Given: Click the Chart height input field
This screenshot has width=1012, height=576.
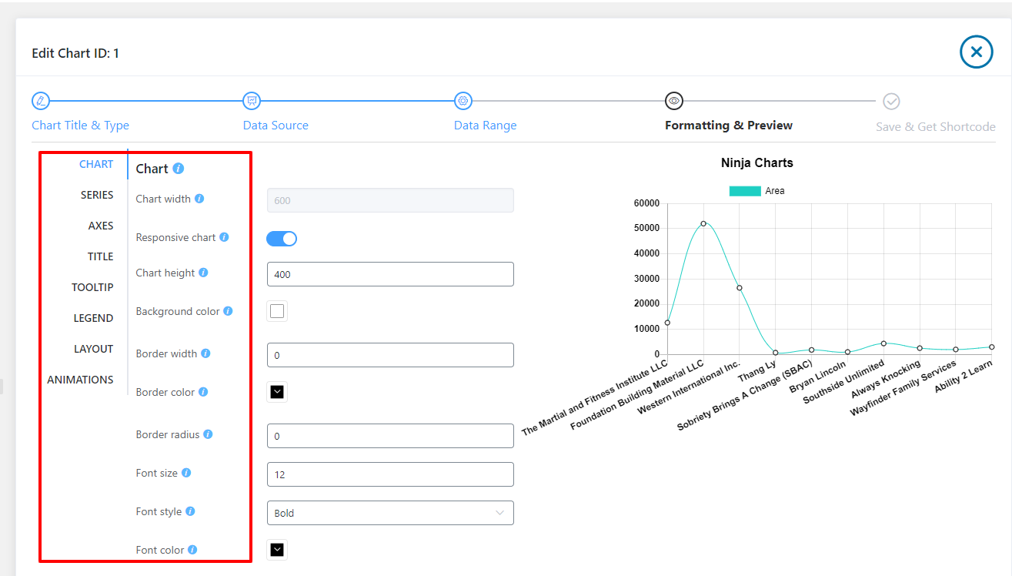Looking at the screenshot, I should [x=389, y=274].
